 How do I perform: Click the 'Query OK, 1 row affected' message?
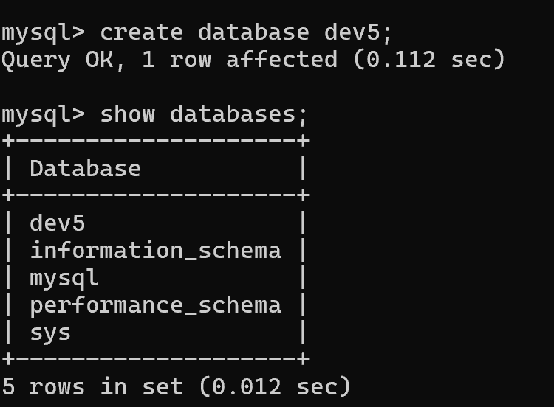click(170, 60)
